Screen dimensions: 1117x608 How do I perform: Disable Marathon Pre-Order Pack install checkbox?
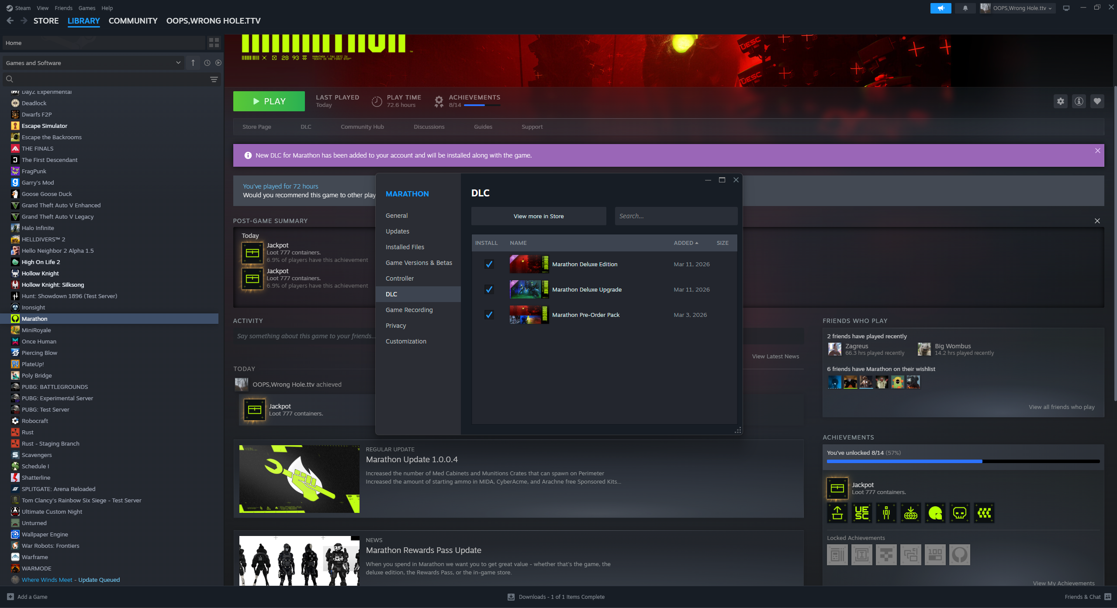coord(489,315)
